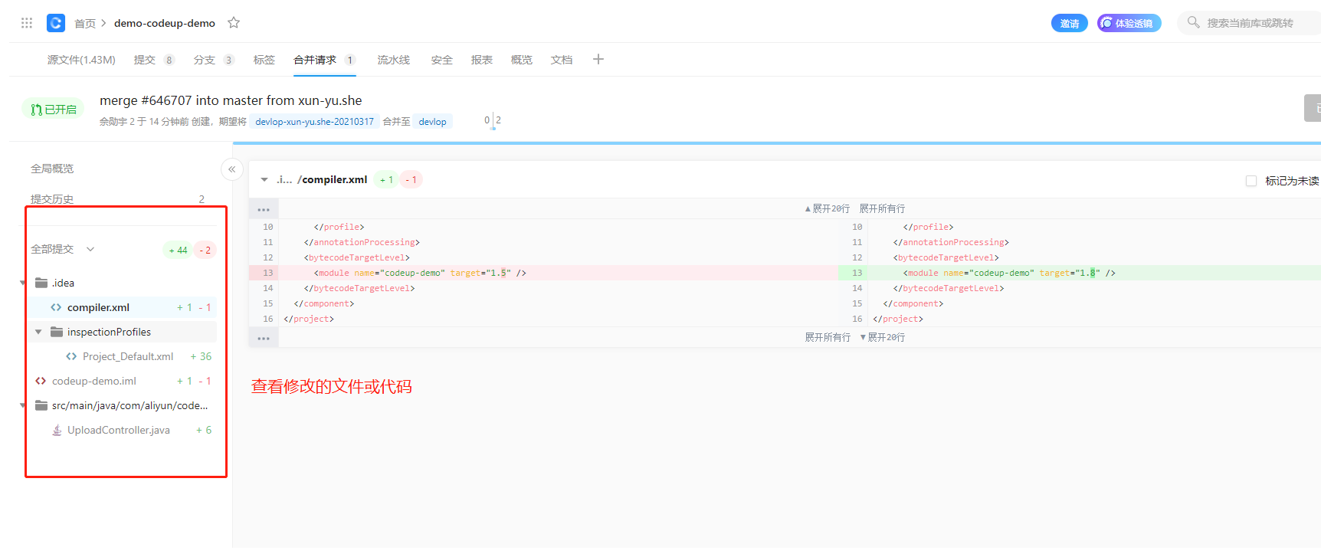Image resolution: width=1321 pixels, height=557 pixels.
Task: Collapse the .idea folder tree arrow
Action: coord(23,283)
